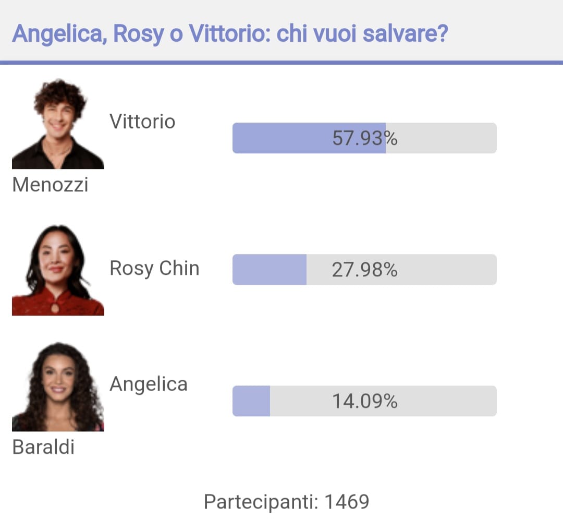Click the gray unfilled part of Rosy's bar
This screenshot has width=563, height=519.
[402, 270]
